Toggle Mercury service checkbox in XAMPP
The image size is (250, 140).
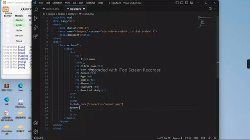(x=8, y=36)
